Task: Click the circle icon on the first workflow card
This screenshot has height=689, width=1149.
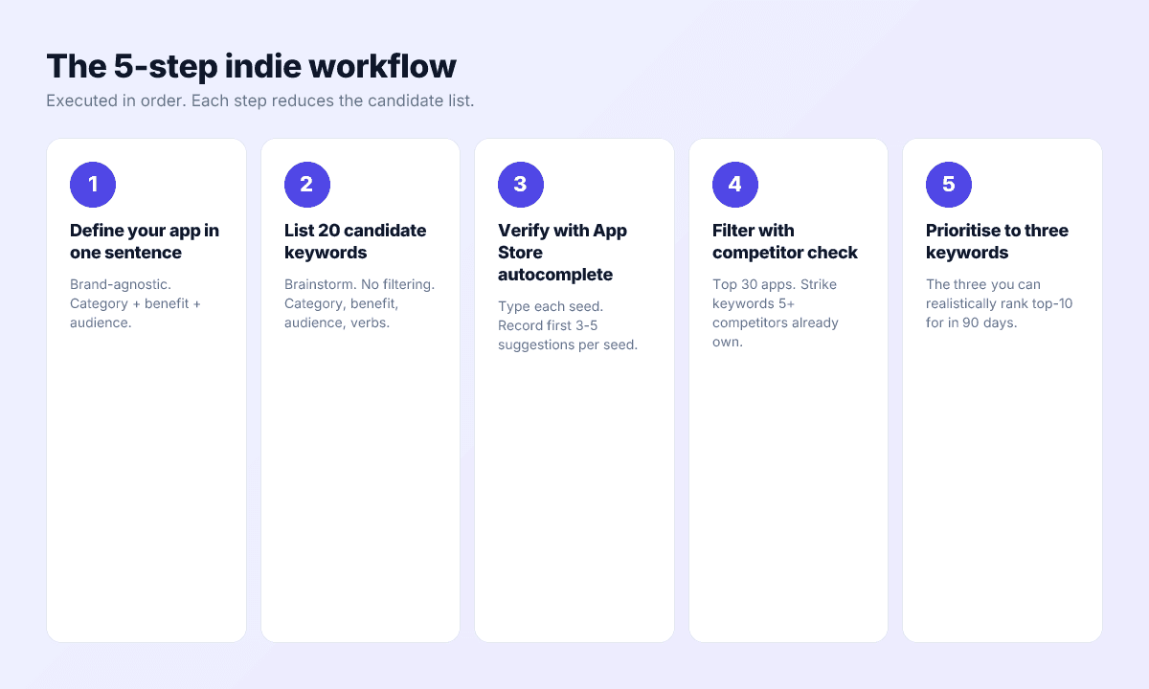Action: click(x=93, y=184)
